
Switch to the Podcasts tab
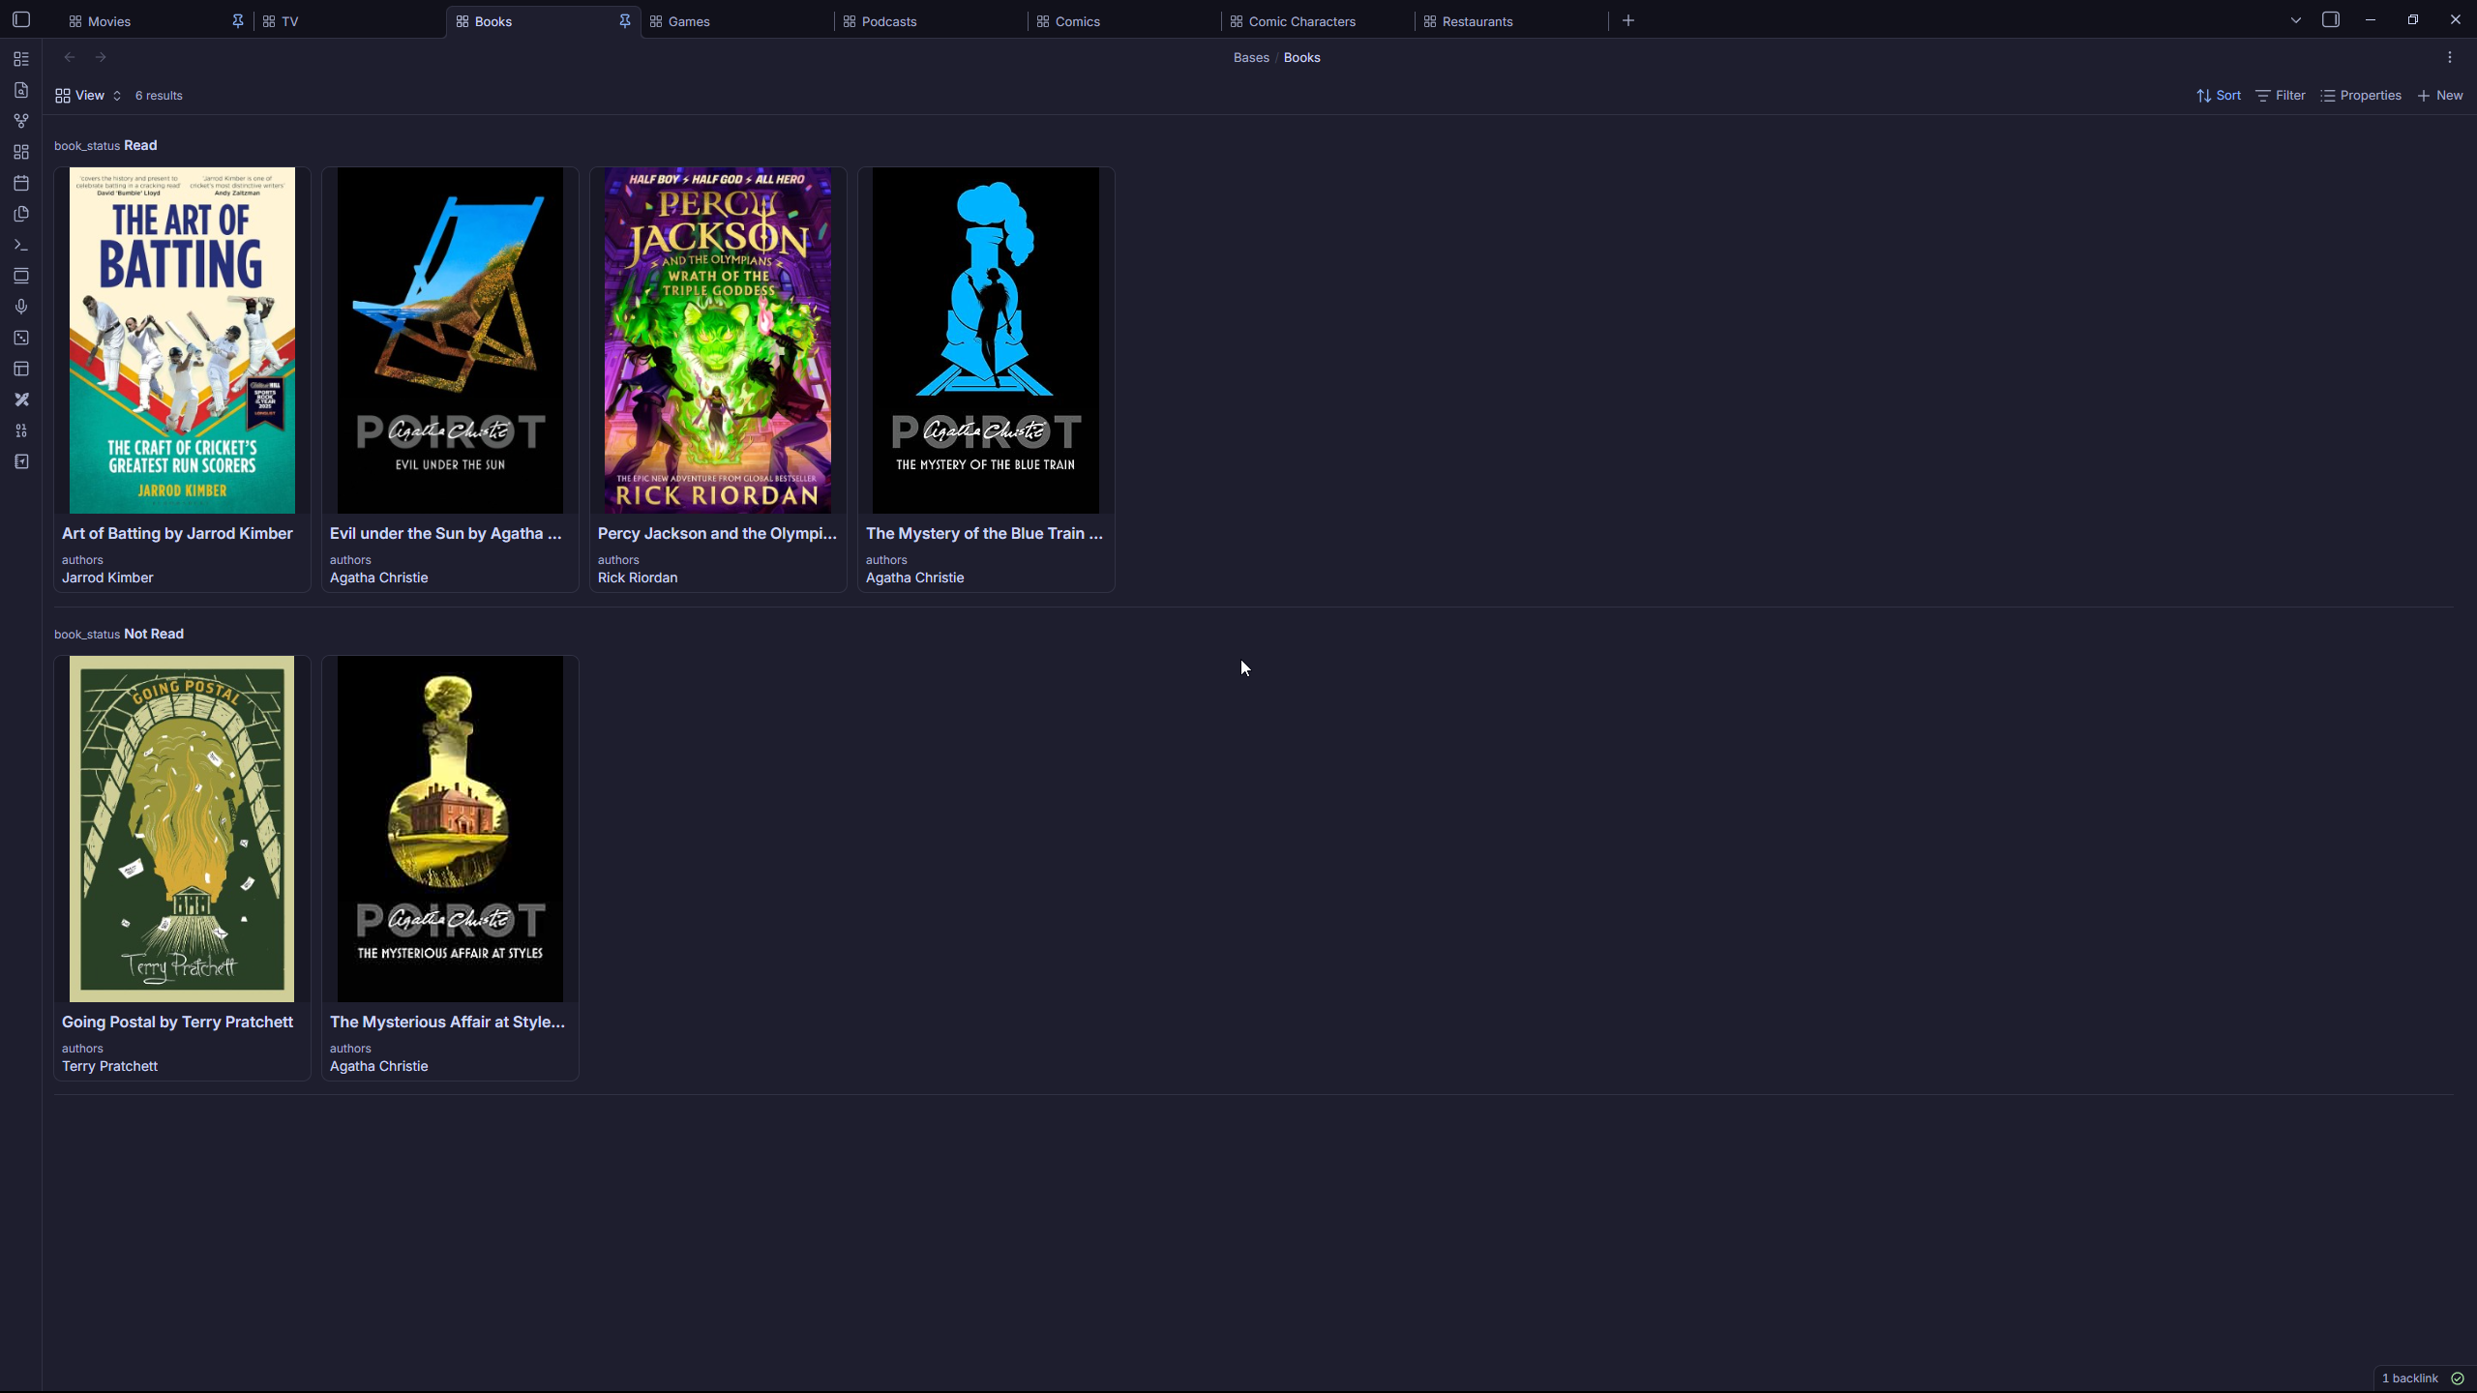[888, 21]
